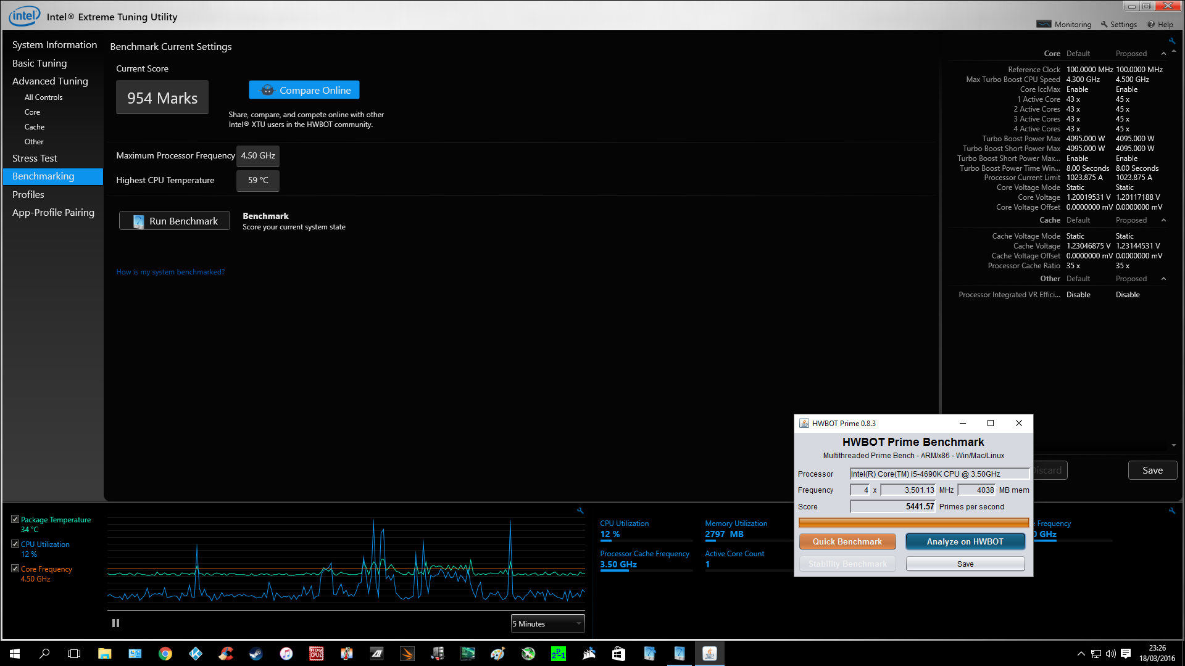Click the 954 Marks score box
Screen dimensions: 1185x666
[x=162, y=97]
